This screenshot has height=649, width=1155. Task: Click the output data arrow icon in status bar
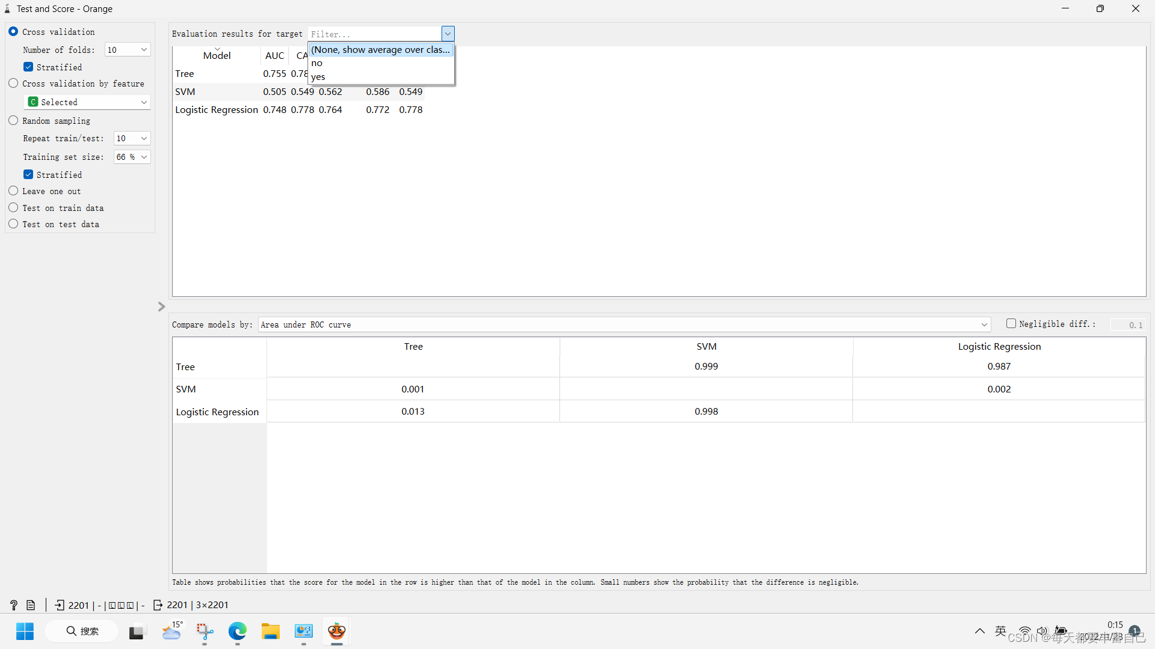[x=158, y=605]
